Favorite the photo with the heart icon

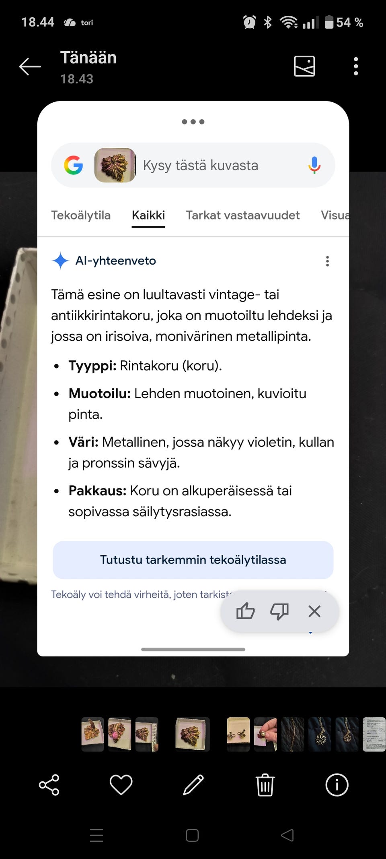pyautogui.click(x=121, y=785)
